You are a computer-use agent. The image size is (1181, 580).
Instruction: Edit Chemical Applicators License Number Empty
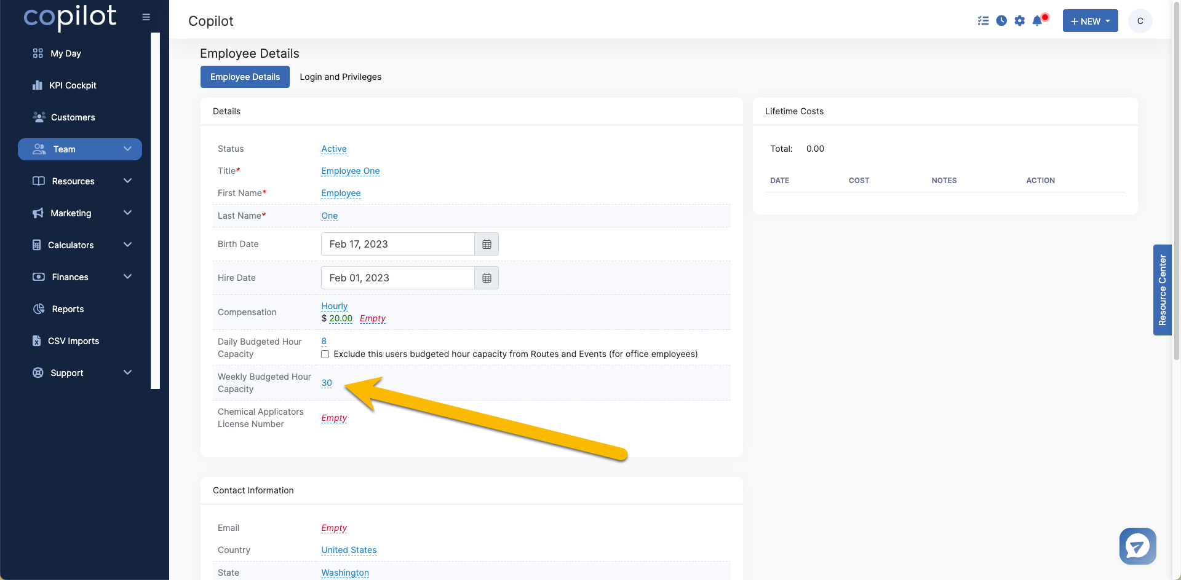tap(334, 418)
